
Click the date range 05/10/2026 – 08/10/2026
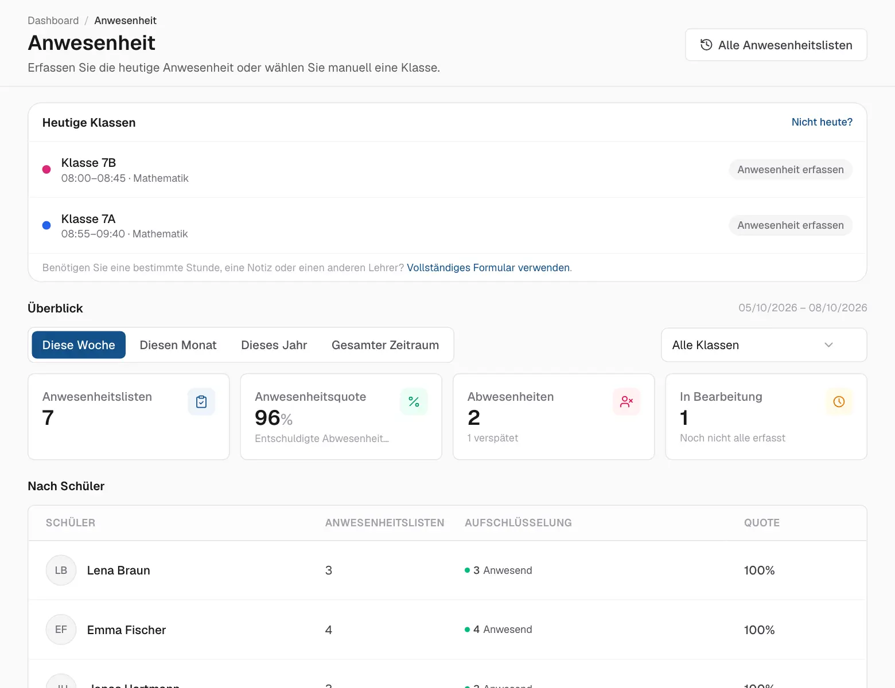[803, 308]
